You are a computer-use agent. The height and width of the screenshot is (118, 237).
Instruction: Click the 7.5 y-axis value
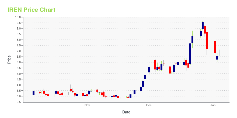(19, 45)
